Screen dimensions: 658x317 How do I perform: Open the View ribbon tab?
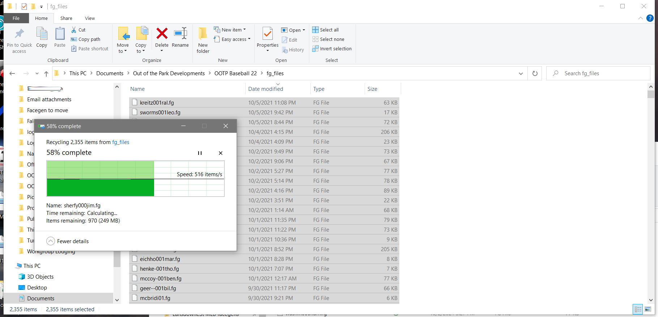point(90,18)
